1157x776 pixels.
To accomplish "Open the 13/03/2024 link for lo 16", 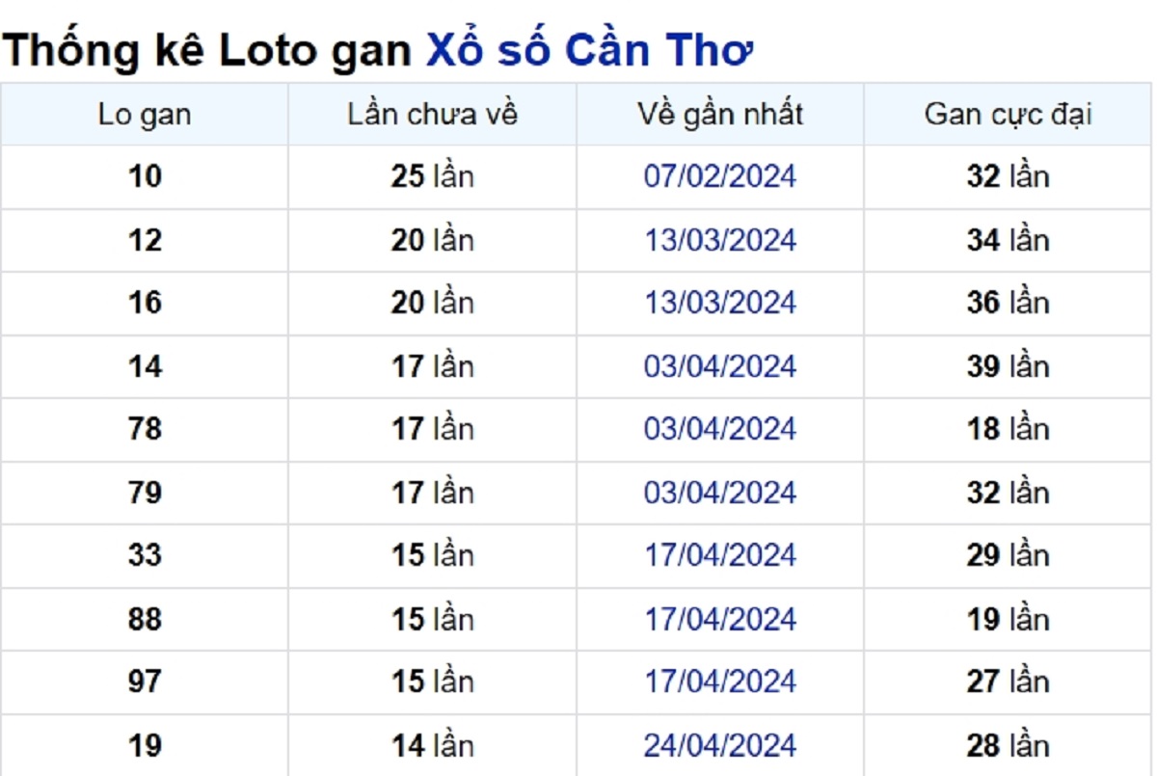I will tap(720, 303).
